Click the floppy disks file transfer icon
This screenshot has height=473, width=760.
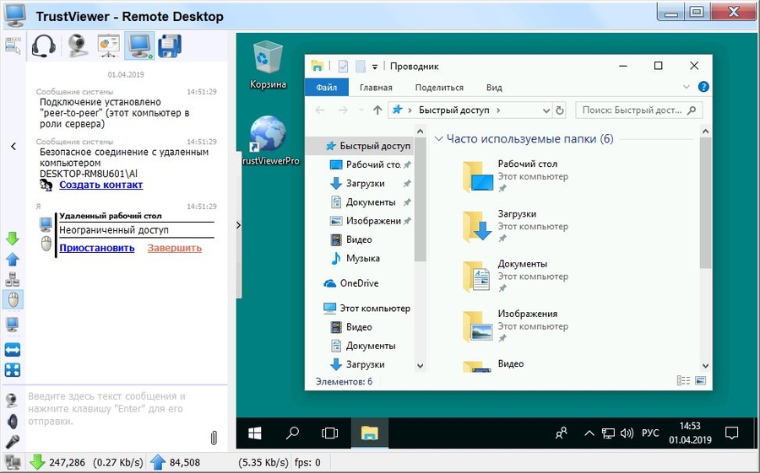click(170, 46)
